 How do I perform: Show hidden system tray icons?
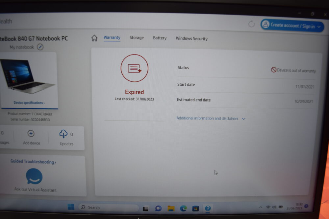(x=261, y=207)
